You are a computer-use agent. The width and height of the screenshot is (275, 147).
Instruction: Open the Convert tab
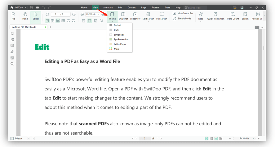click(131, 7)
